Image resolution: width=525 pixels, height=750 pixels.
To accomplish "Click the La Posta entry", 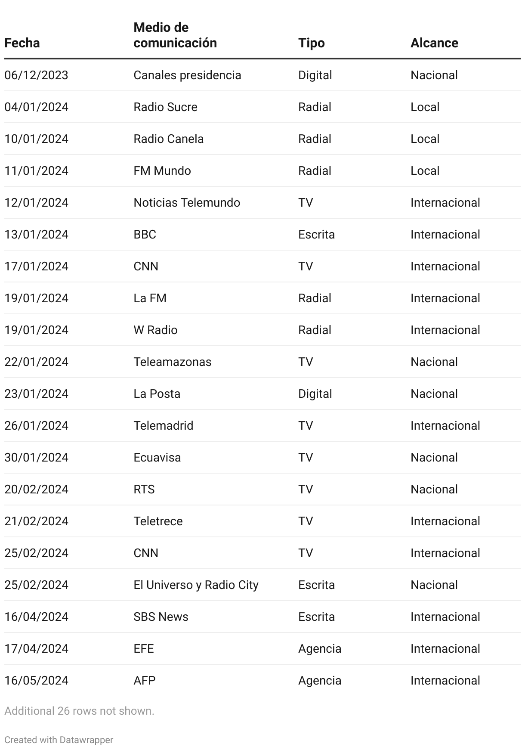I will (x=157, y=394).
